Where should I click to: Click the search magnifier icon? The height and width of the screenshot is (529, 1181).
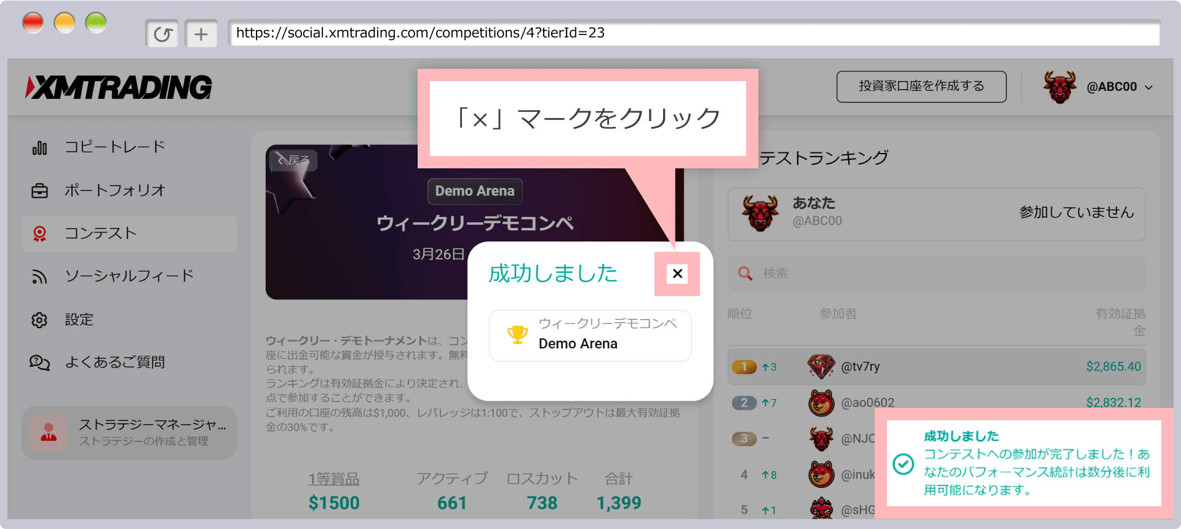click(745, 273)
